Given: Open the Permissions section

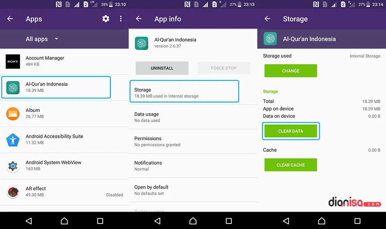Looking at the screenshot, I should [x=184, y=141].
